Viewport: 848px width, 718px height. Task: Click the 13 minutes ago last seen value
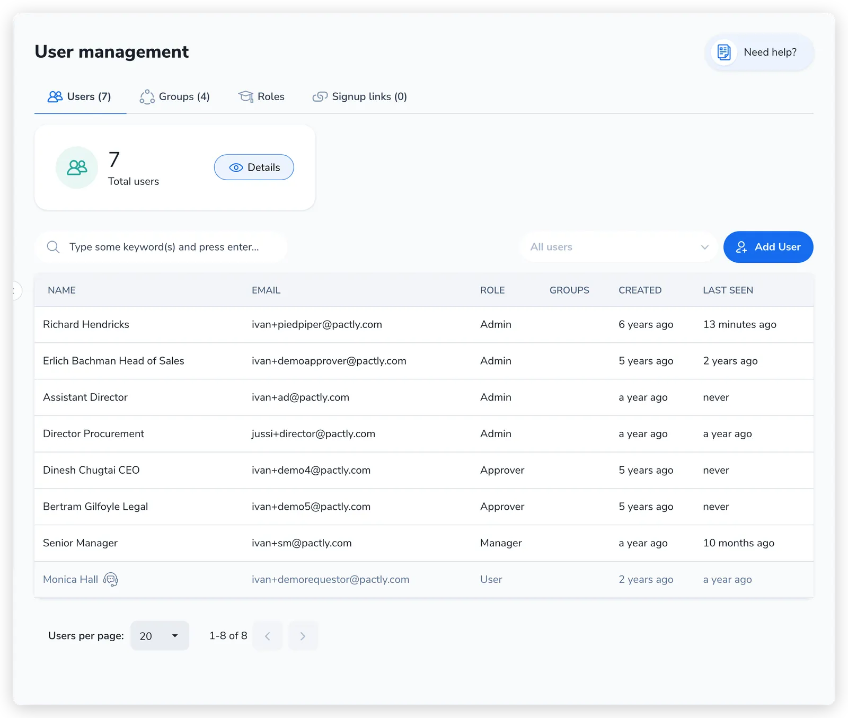click(740, 324)
